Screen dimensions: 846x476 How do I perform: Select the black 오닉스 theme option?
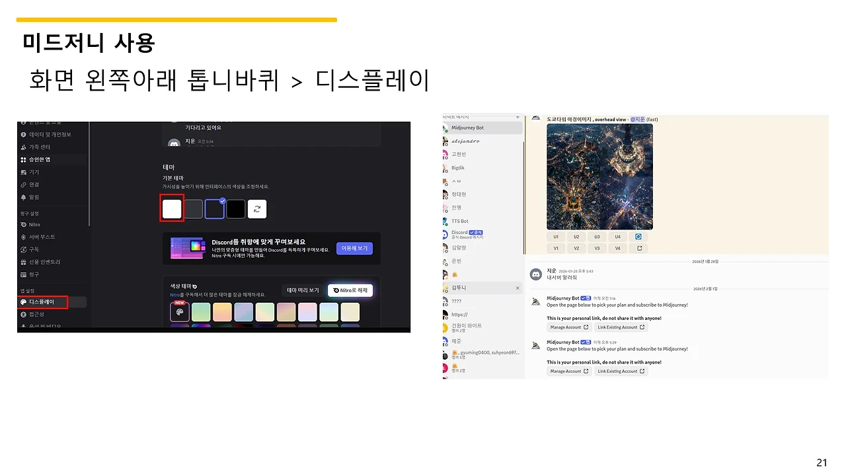(236, 209)
